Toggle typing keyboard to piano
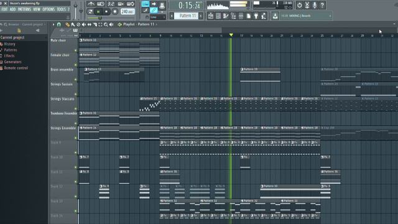The image size is (398, 224). pyautogui.click(x=145, y=4)
